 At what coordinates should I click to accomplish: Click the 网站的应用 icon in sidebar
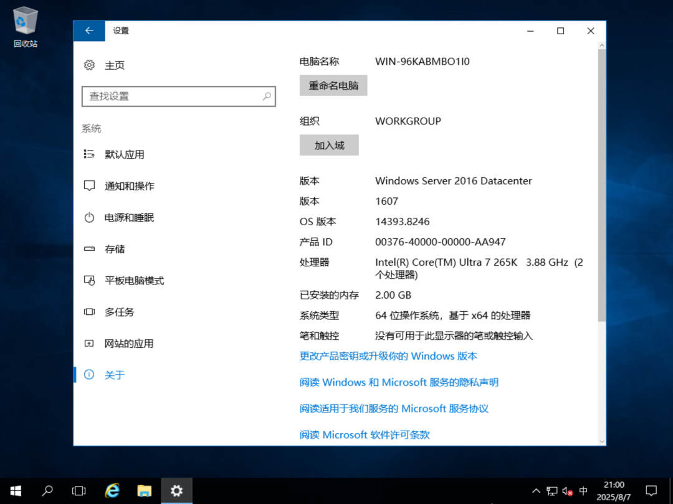[x=89, y=343]
